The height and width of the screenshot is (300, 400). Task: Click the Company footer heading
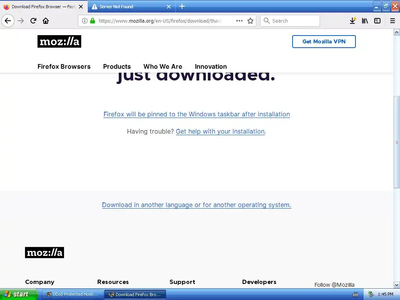click(39, 282)
